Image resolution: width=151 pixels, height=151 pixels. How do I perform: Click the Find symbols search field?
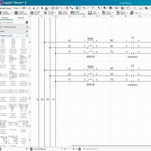12,23
